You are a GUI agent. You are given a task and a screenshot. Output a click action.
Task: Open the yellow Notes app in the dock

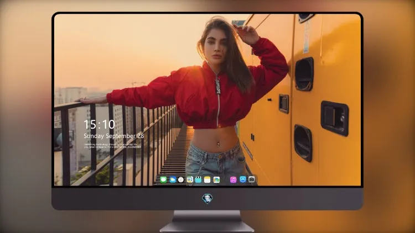click(207, 179)
